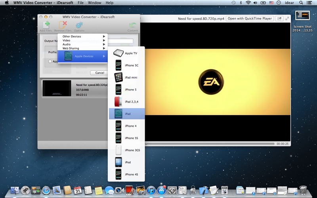The image size is (317, 198).
Task: Open Notification Center list icon
Action: point(309,3)
